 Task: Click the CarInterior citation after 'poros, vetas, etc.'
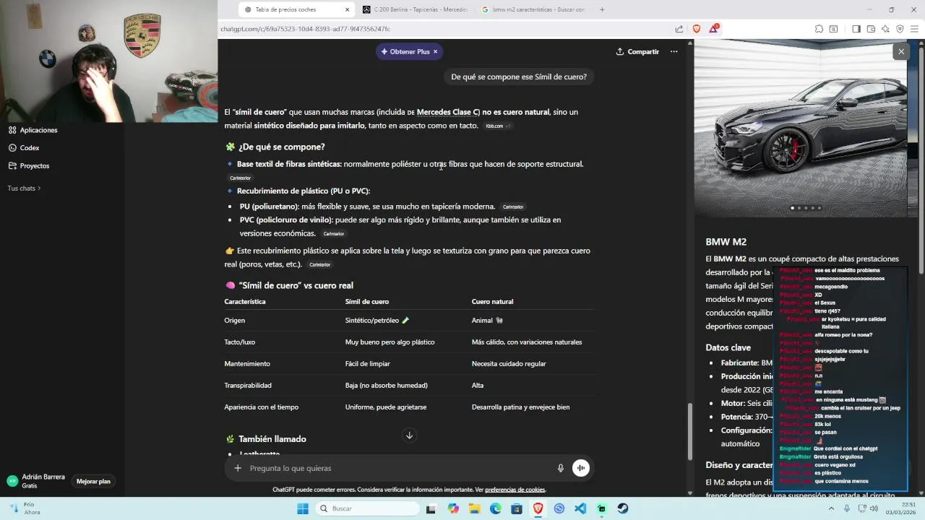tap(319, 265)
